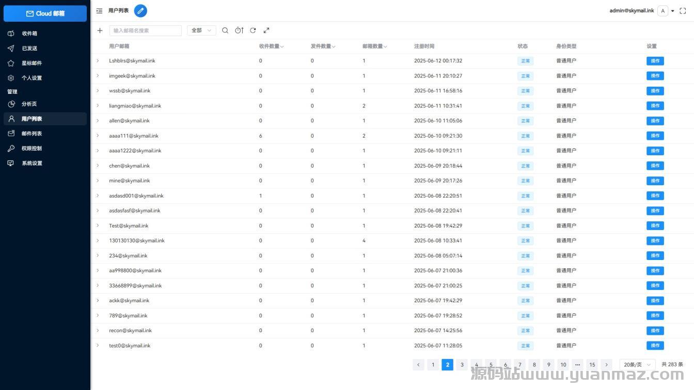Open the 20条/页 page size dropdown
Screen dimensions: 694x390
[x=637, y=365]
